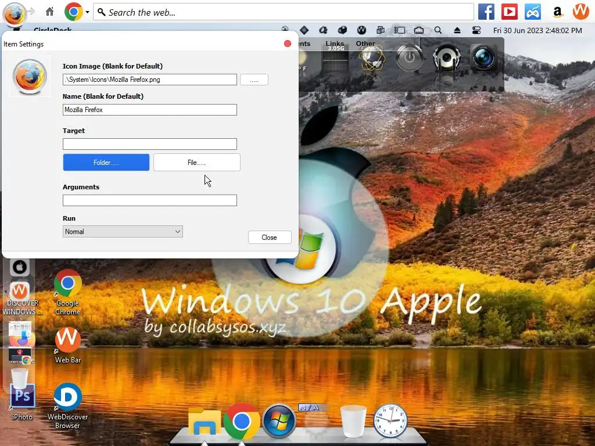Open the Amazon shortcut icon
Screen dimensions: 595x446
pos(557,12)
